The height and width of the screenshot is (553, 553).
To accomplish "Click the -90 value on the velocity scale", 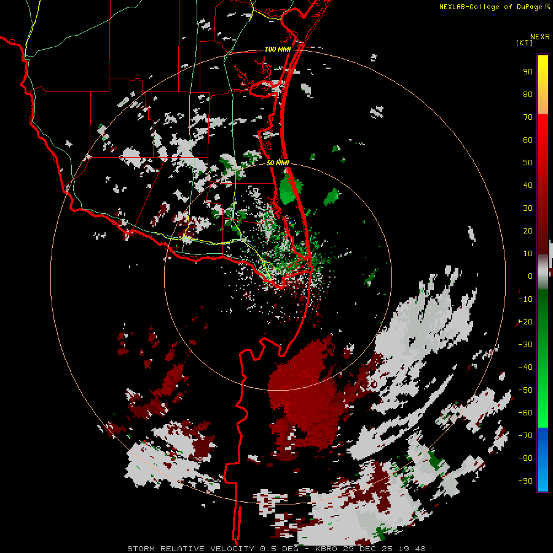I will (525, 481).
